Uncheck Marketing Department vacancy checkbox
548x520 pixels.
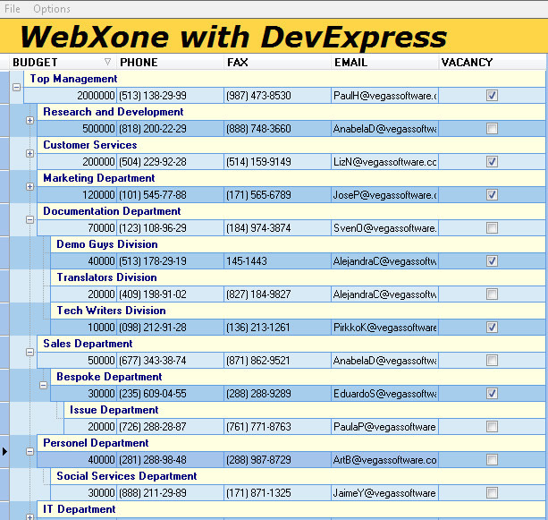pos(492,194)
